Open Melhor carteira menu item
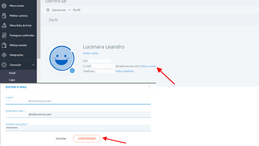 (18, 15)
